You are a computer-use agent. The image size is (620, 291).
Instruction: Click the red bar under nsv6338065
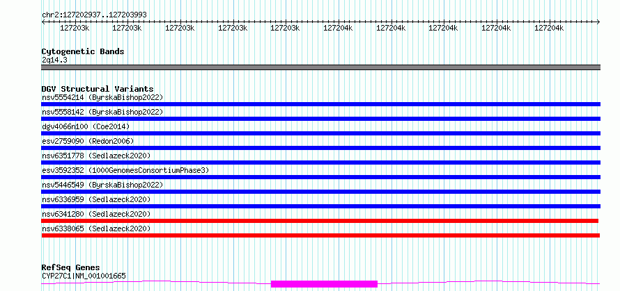320,235
